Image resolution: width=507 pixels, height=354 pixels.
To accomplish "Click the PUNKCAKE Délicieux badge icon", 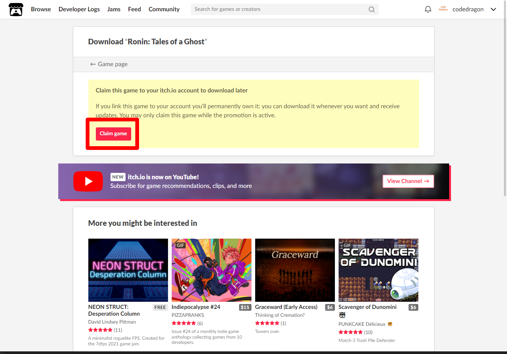I will [x=390, y=324].
